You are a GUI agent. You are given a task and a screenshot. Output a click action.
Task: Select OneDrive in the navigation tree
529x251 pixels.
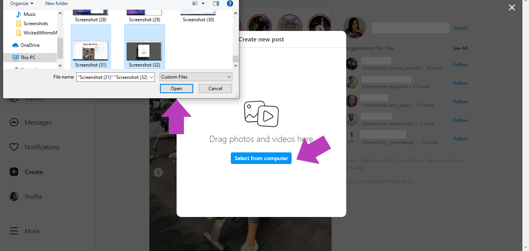[30, 45]
